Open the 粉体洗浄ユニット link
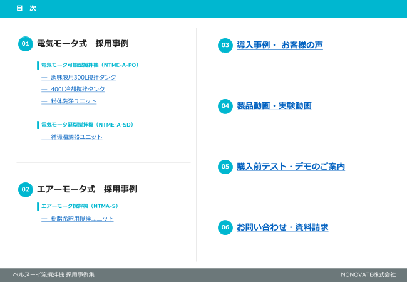The width and height of the screenshot is (407, 282). click(69, 101)
